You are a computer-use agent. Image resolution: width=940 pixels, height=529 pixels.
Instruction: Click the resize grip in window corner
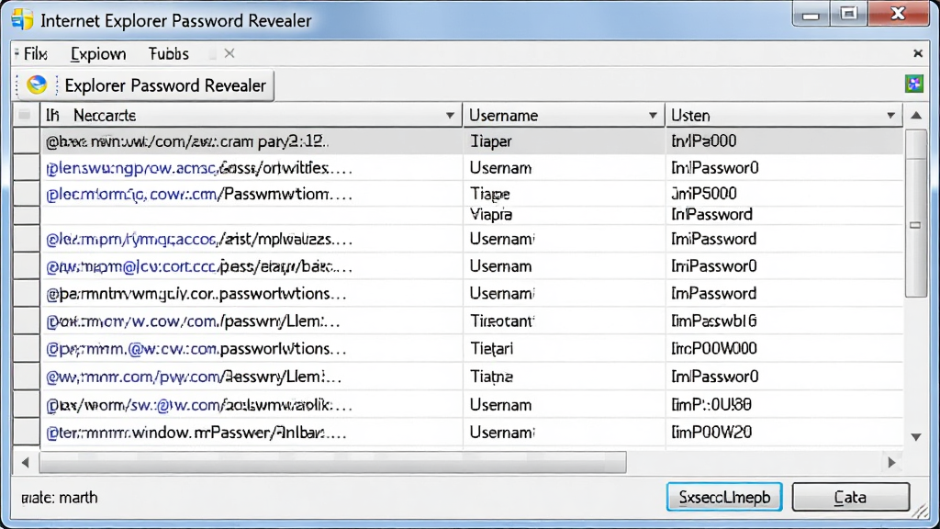coord(920,511)
